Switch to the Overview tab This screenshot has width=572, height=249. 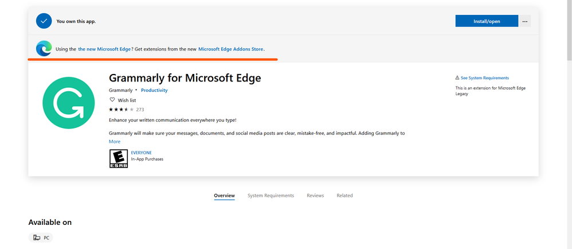click(224, 196)
